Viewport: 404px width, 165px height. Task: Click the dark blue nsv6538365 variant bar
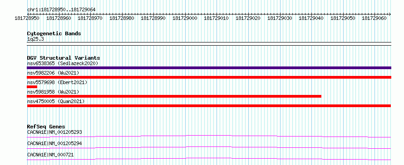point(209,68)
